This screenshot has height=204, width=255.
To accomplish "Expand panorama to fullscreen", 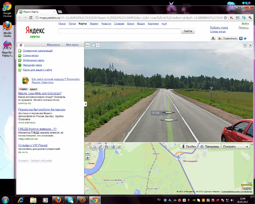I will (245, 45).
